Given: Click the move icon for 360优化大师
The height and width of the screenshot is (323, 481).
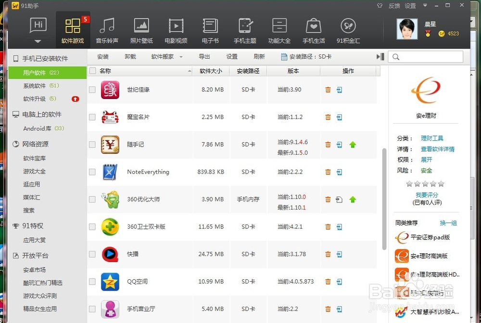Looking at the screenshot, I should pyautogui.click(x=339, y=199).
